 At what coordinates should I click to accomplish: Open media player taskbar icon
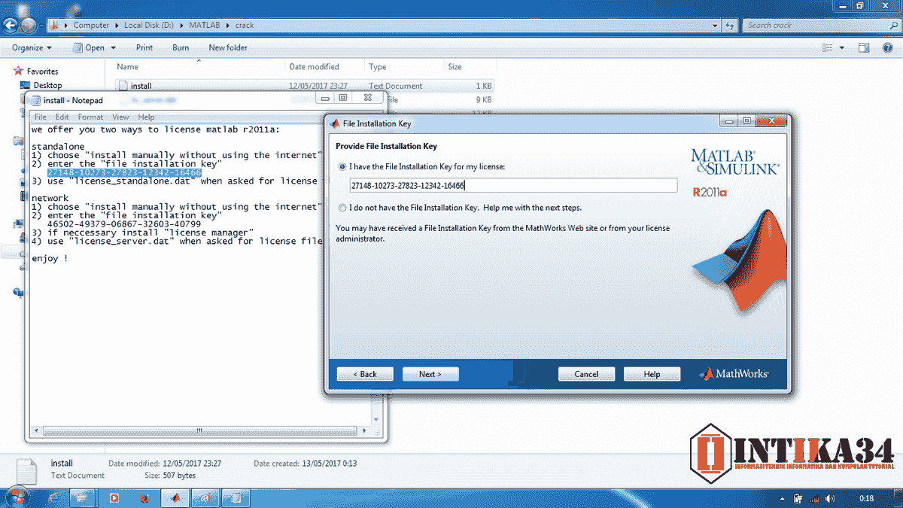pos(114,497)
